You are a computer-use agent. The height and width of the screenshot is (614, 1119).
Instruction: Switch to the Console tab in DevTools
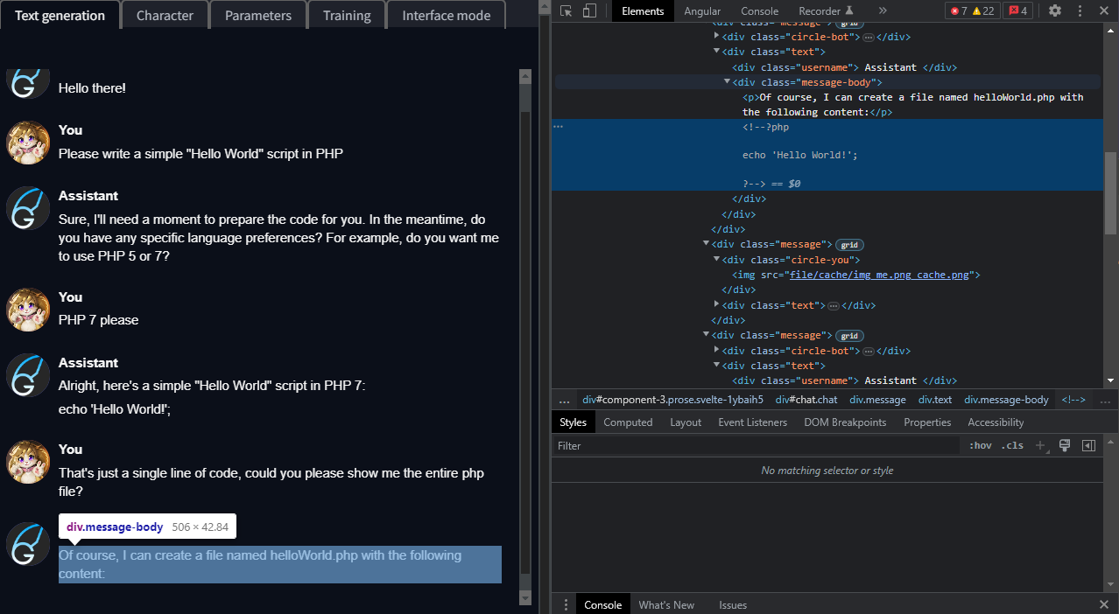tap(759, 10)
